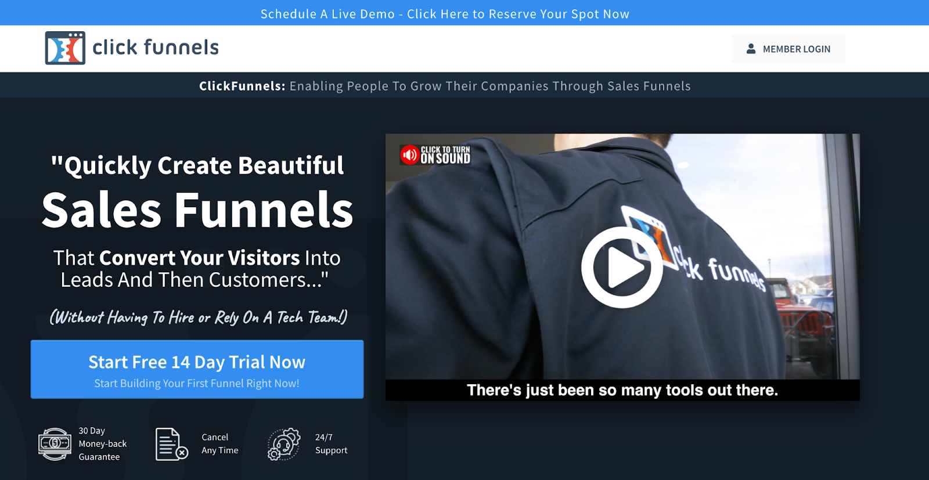Image resolution: width=929 pixels, height=480 pixels.
Task: Click the ClickFunnels tagline bar text
Action: click(x=445, y=86)
